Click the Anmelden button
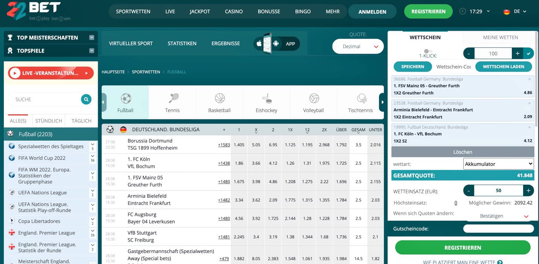The width and height of the screenshot is (539, 264). coord(372,12)
